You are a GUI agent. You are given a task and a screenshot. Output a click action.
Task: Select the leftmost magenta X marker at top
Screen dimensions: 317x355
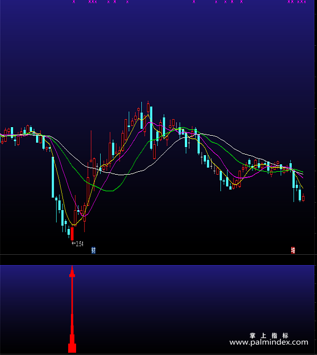[x=74, y=2]
